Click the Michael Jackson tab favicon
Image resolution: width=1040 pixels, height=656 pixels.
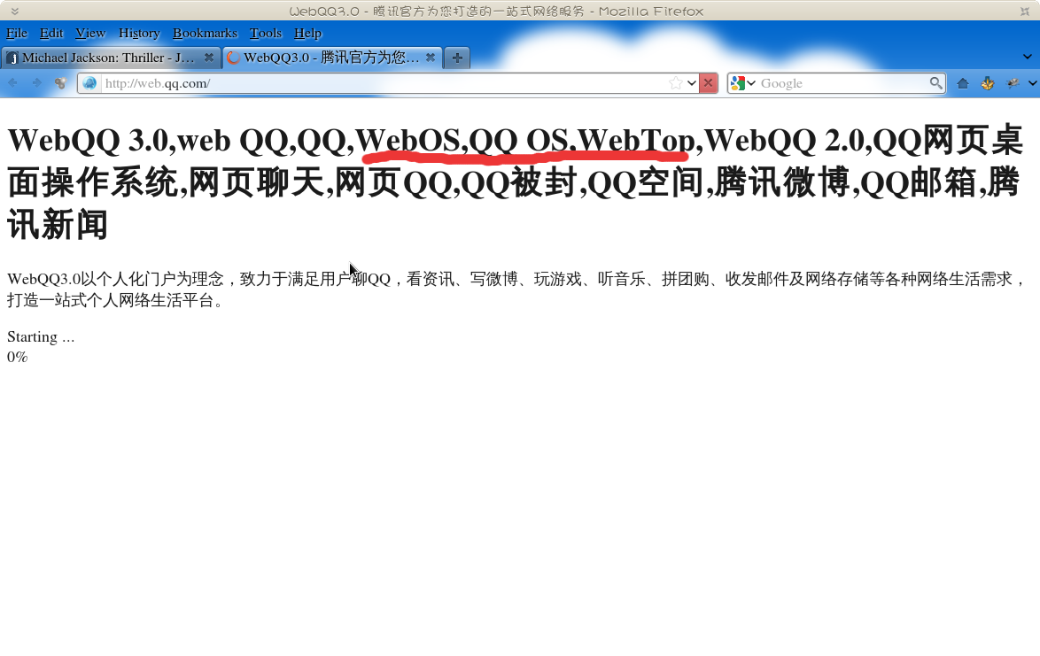click(x=12, y=58)
